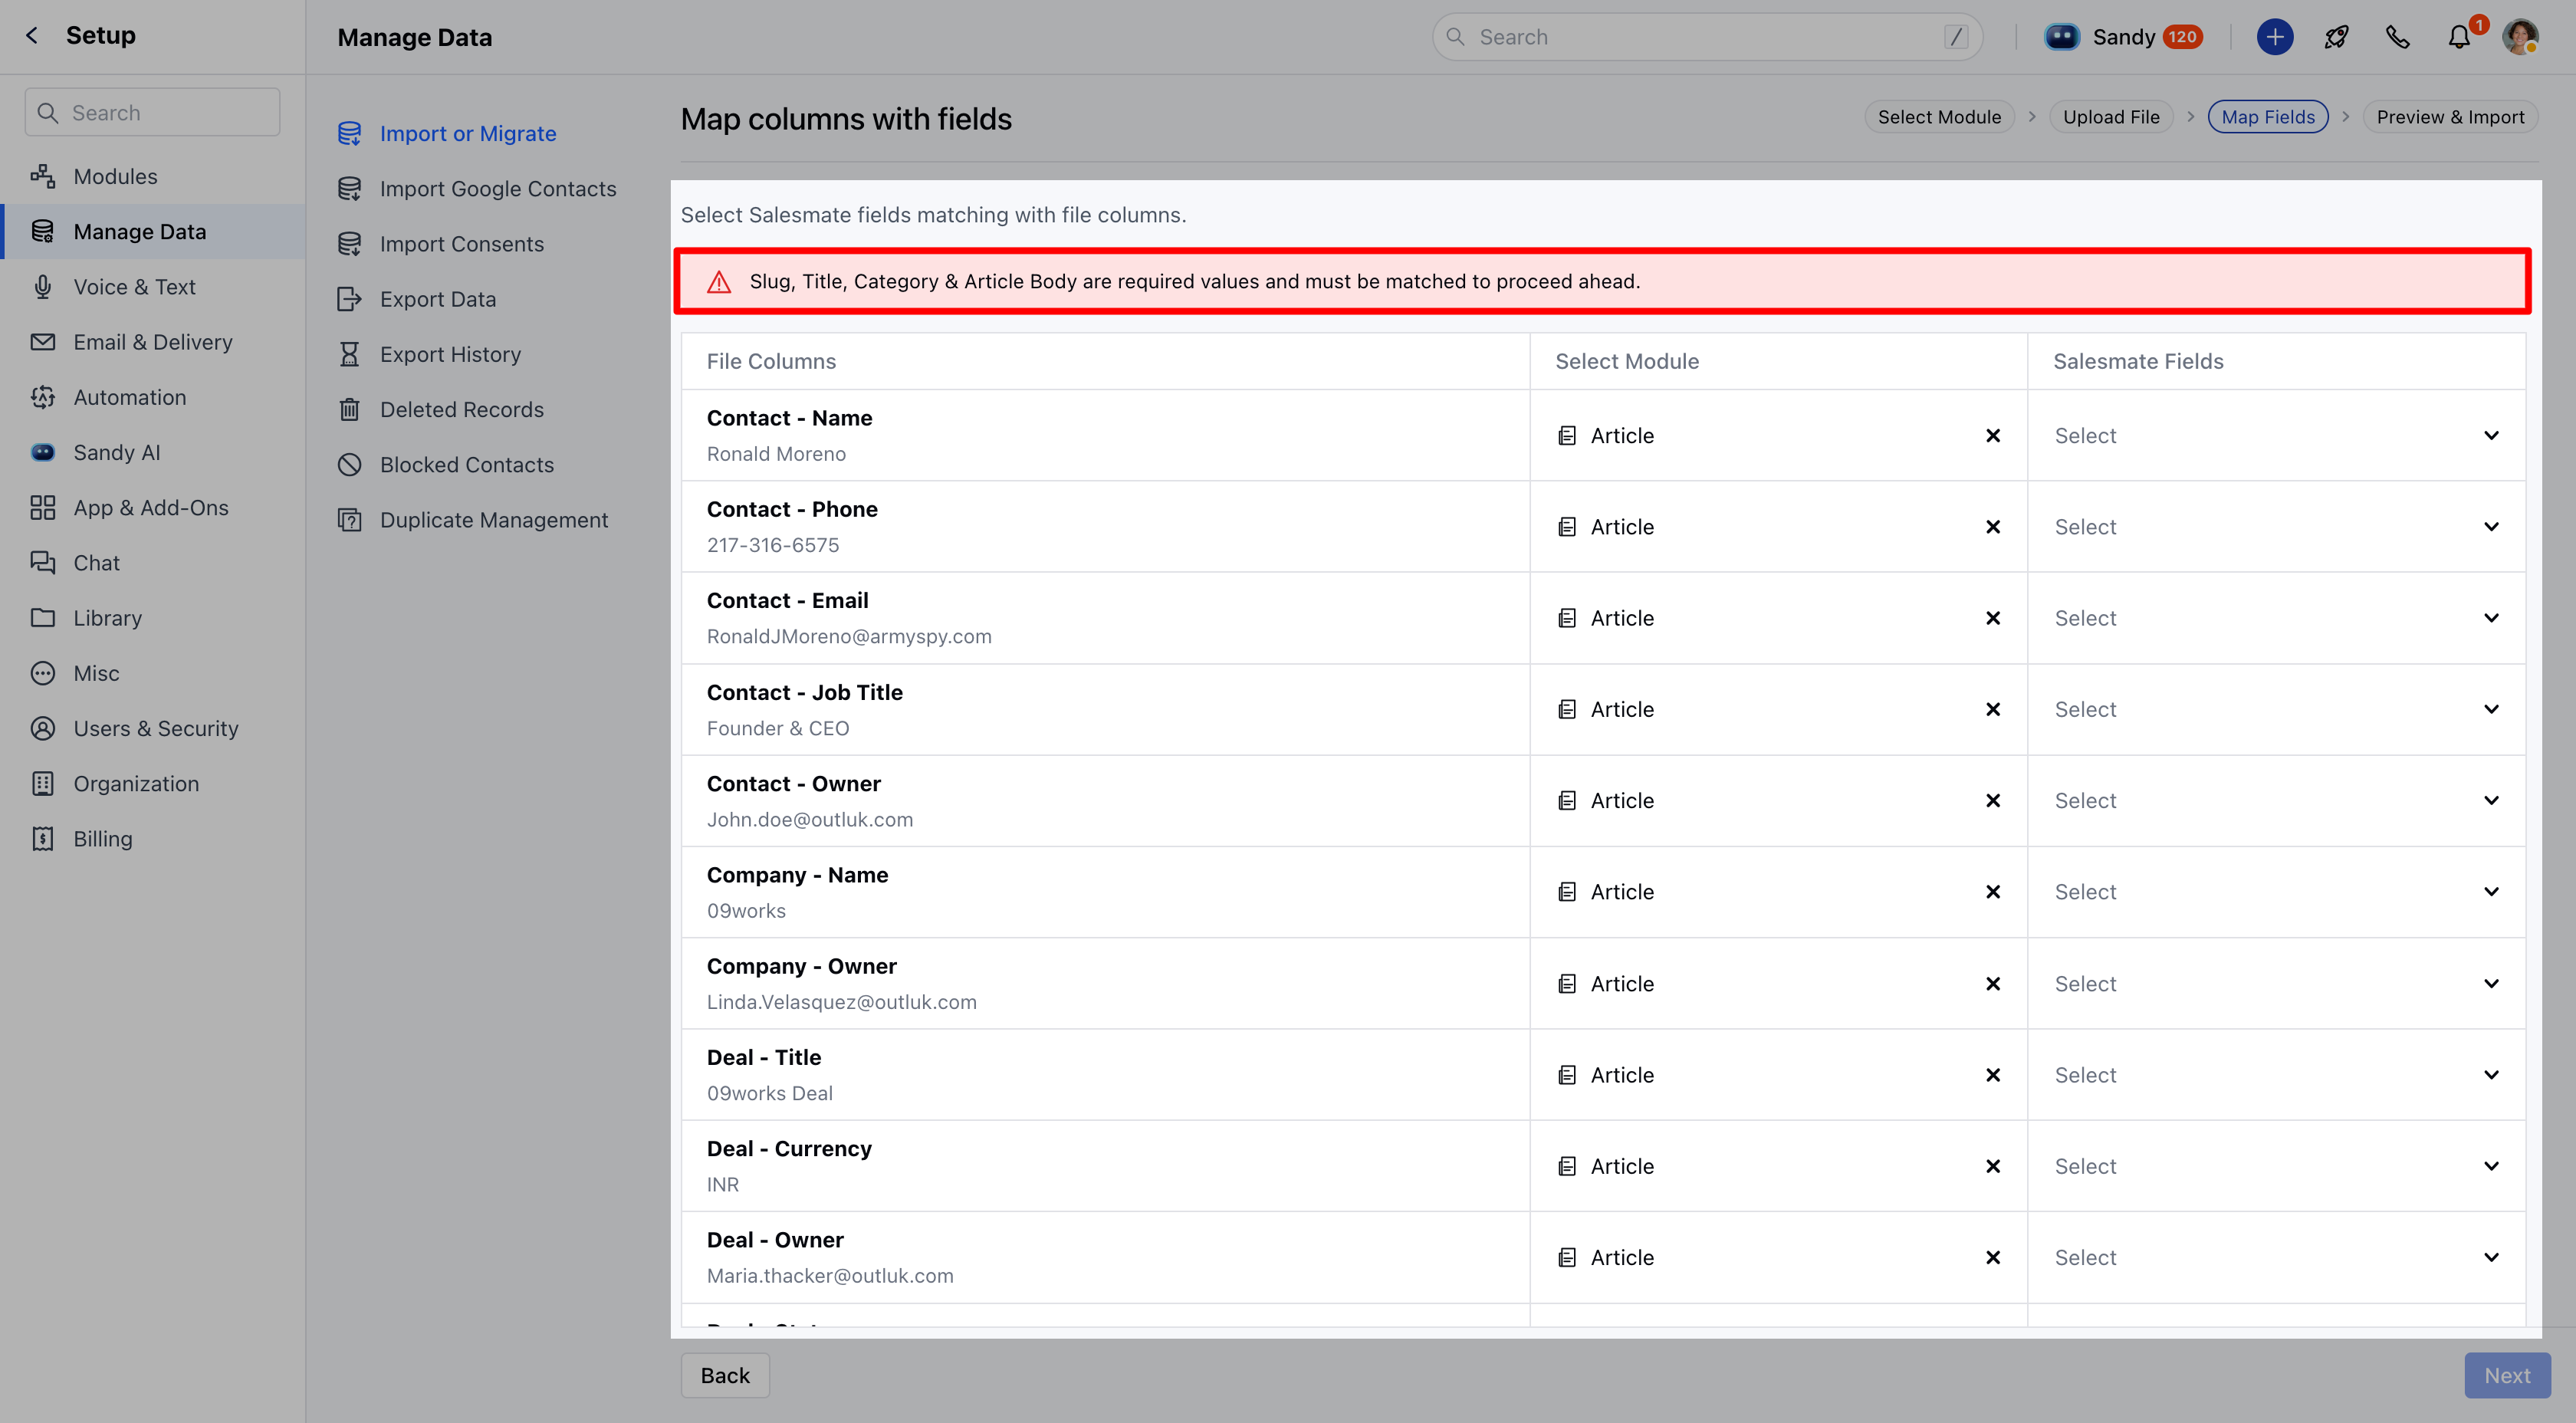Open notifications bell icon
The image size is (2576, 1423).
point(2458,37)
